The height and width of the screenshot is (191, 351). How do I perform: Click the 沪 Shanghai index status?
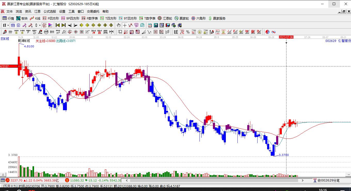7,180
